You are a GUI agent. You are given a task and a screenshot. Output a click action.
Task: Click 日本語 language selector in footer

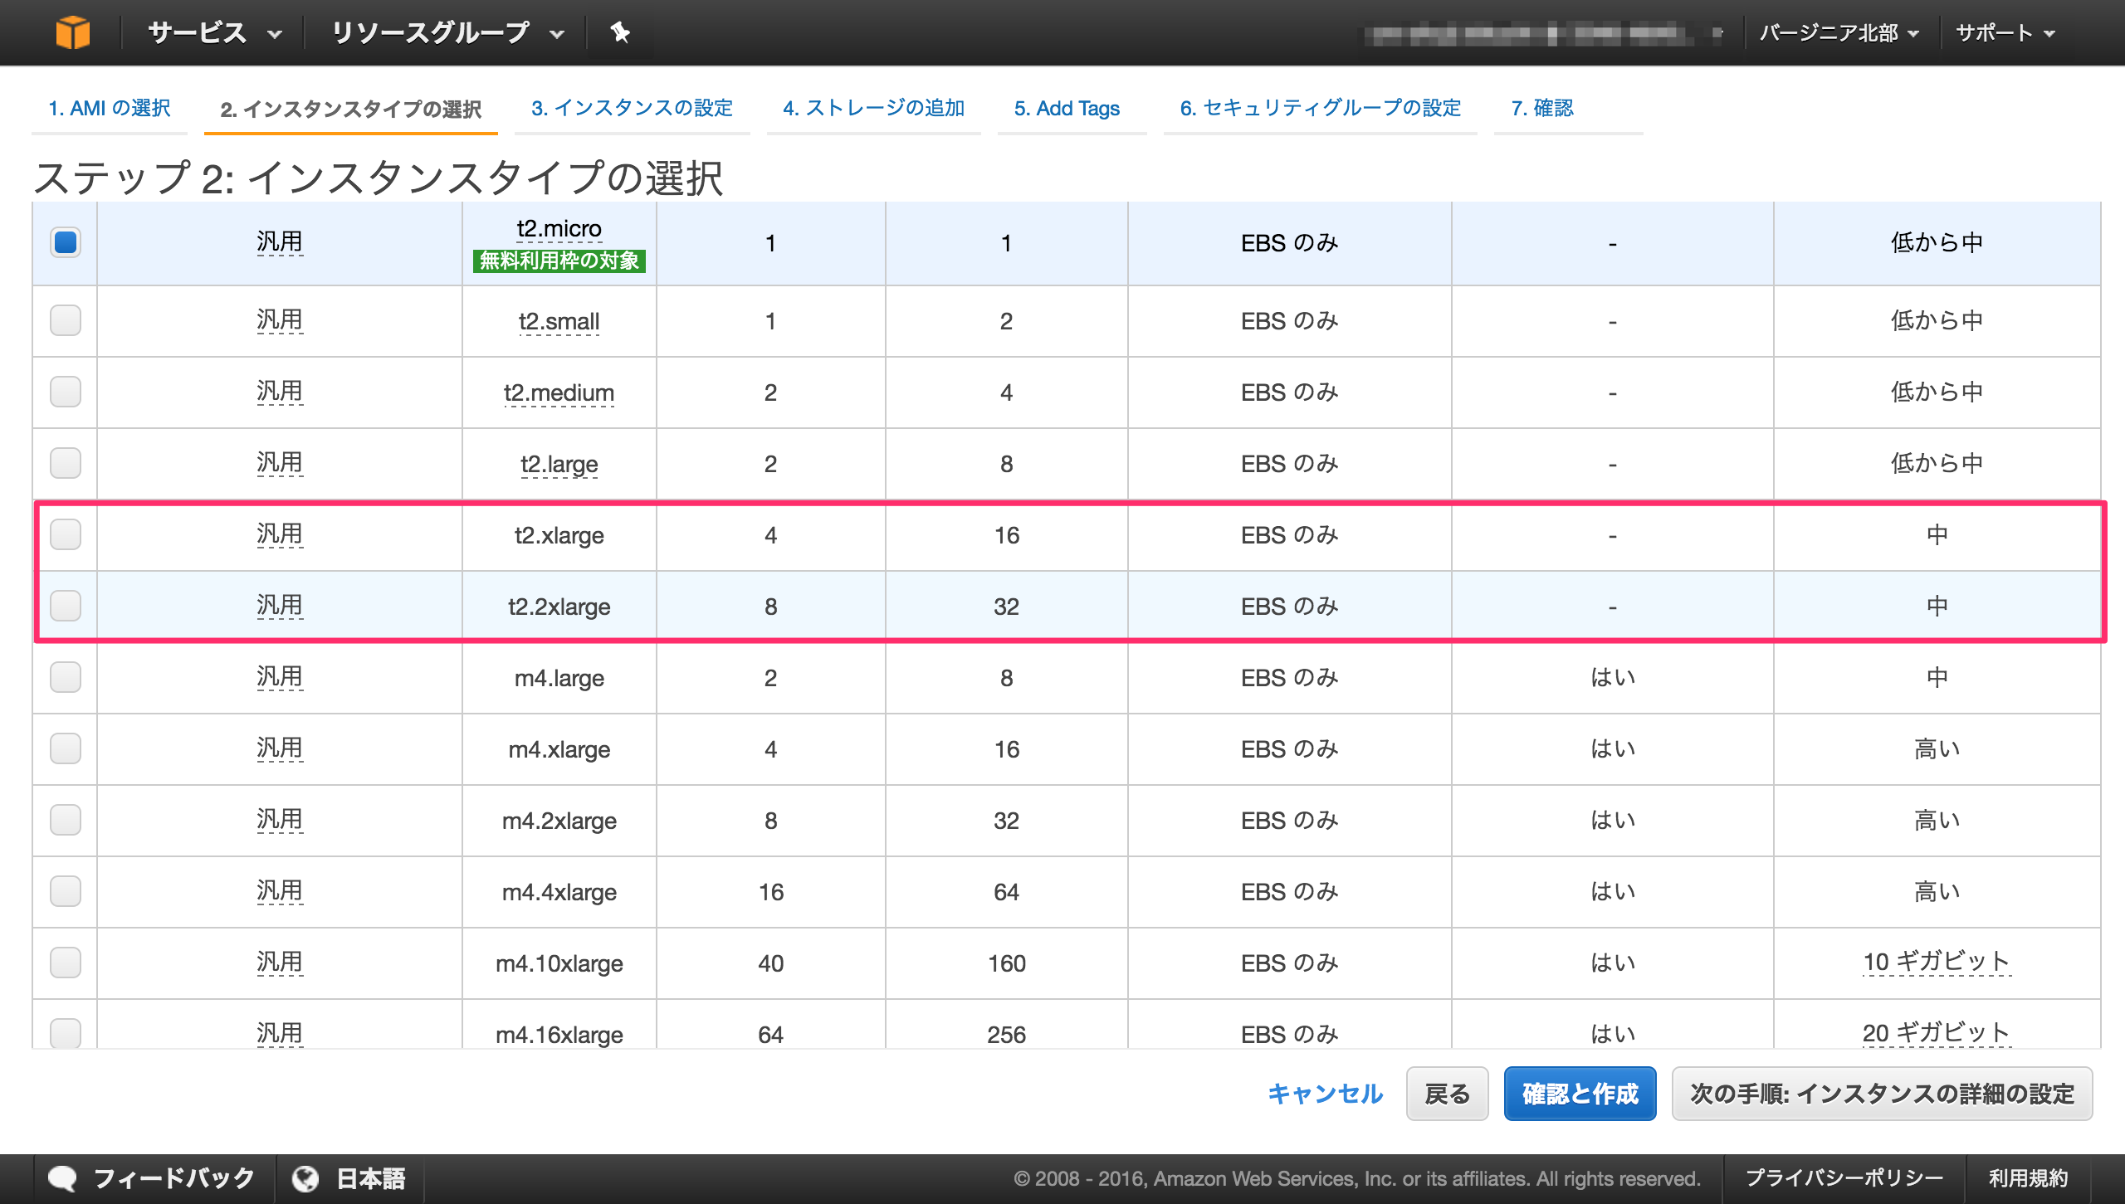click(370, 1178)
